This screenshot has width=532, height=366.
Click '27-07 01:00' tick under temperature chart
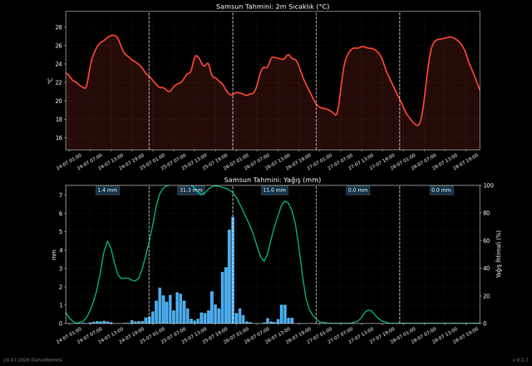coord(319,162)
